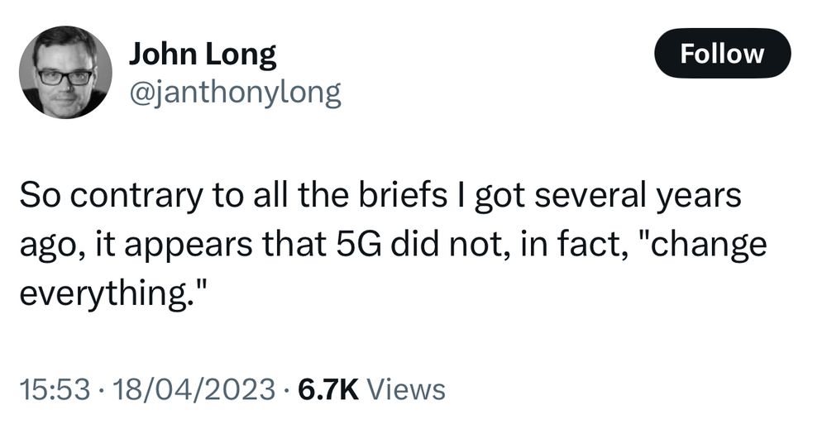Screen dimensions: 827x424
Task: Click "several years" in the tweet
Action: pyautogui.click(x=638, y=196)
